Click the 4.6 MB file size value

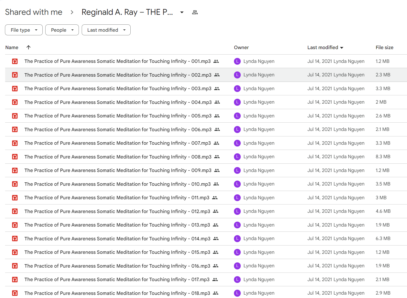point(383,211)
